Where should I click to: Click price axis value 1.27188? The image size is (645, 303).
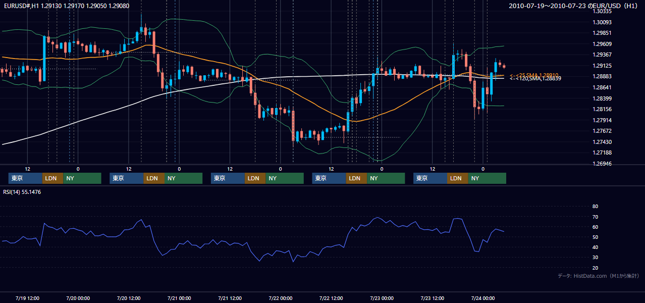point(602,153)
